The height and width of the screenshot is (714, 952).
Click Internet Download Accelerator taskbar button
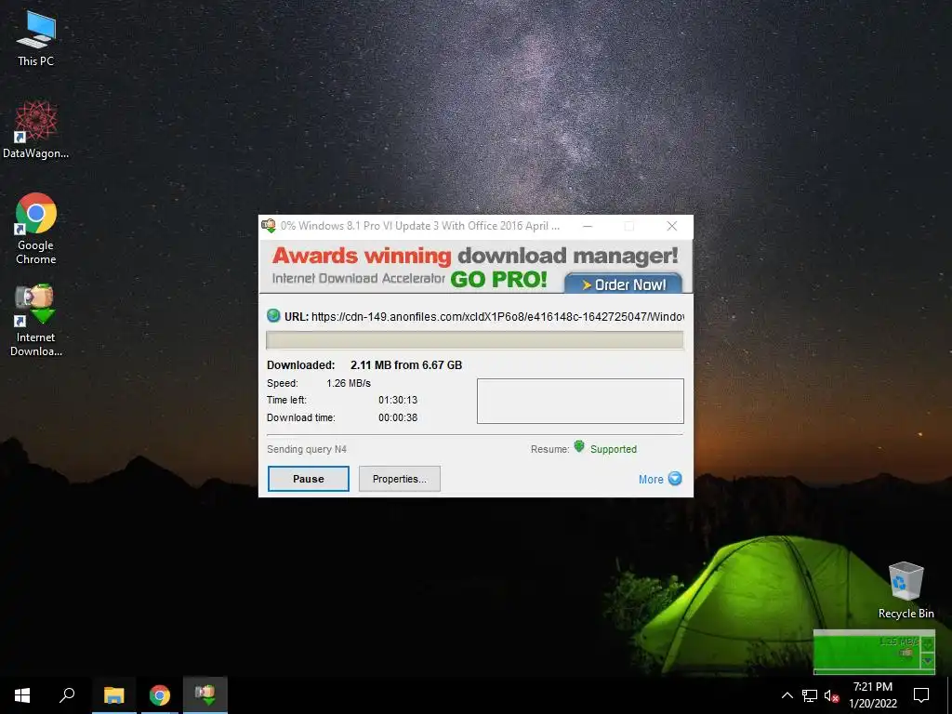pyautogui.click(x=205, y=695)
